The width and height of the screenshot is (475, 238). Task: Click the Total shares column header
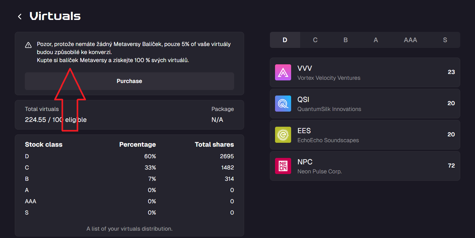point(214,145)
